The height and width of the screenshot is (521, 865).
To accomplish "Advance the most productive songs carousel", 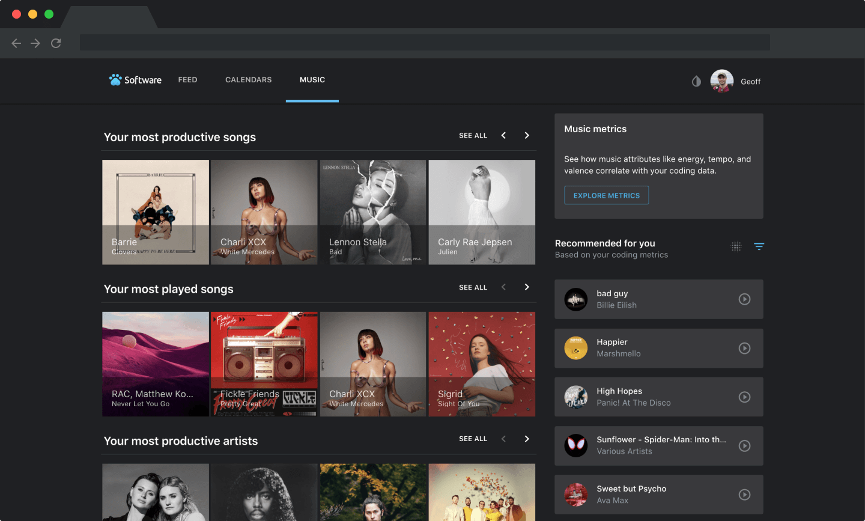I will click(x=526, y=135).
